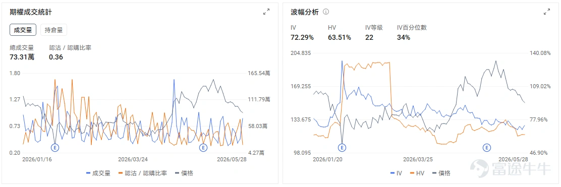
Task: Toggle the 價格 legend in 波幅分析 chart
Action: 441,173
